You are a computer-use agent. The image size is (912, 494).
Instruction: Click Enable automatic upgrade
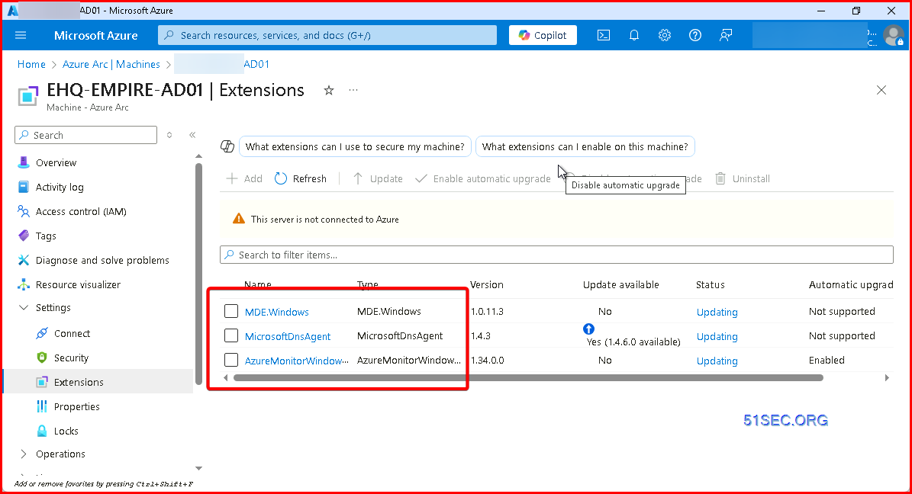click(x=483, y=178)
